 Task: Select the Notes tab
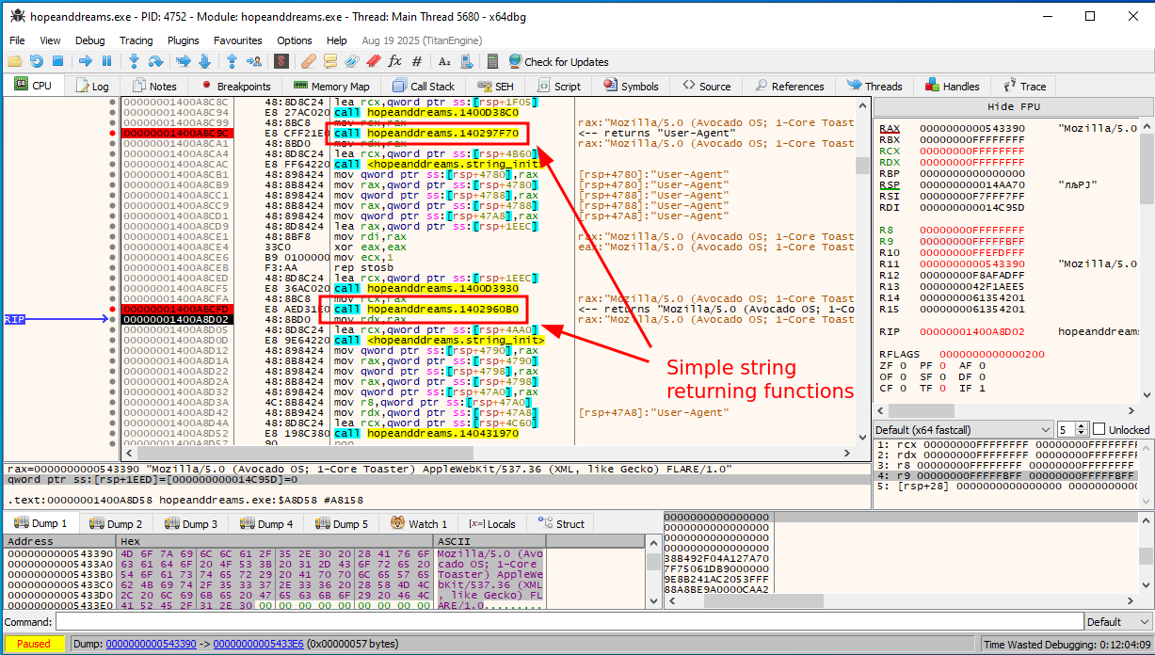click(x=154, y=86)
